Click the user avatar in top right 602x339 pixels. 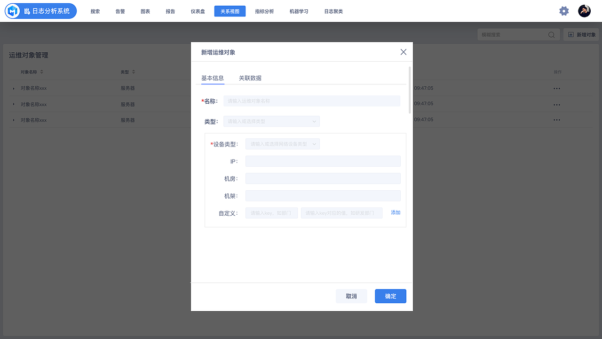tap(584, 10)
